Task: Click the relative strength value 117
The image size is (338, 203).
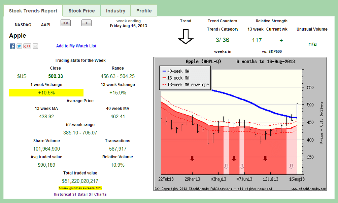Action: 257,40
